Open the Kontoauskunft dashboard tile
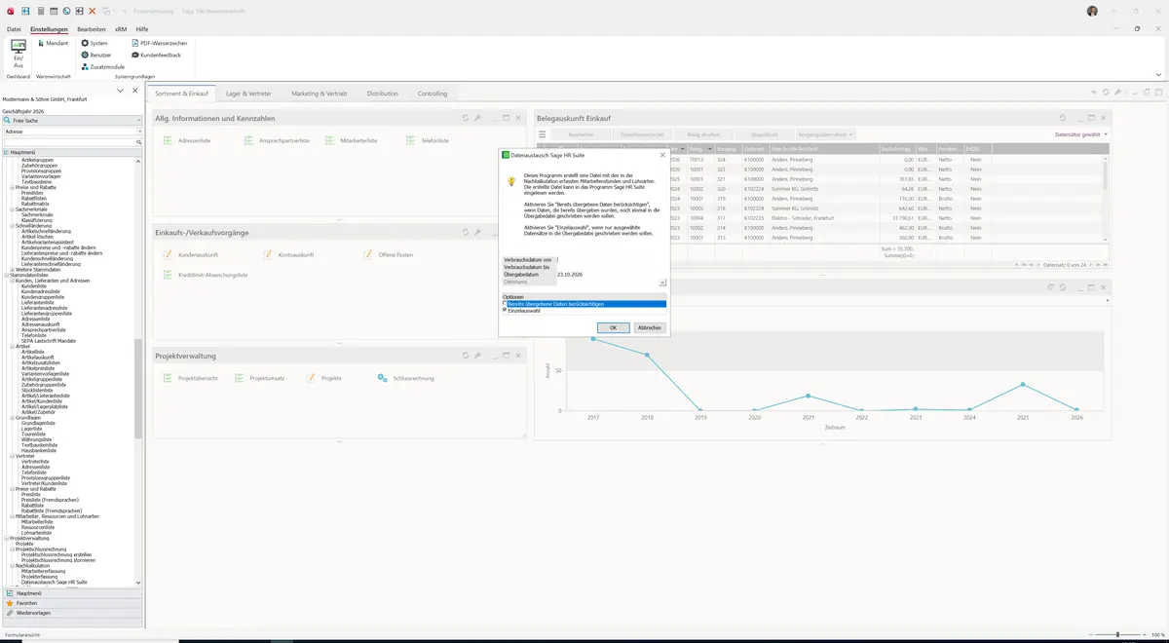Screen dimensions: 1169x643 click(288, 254)
